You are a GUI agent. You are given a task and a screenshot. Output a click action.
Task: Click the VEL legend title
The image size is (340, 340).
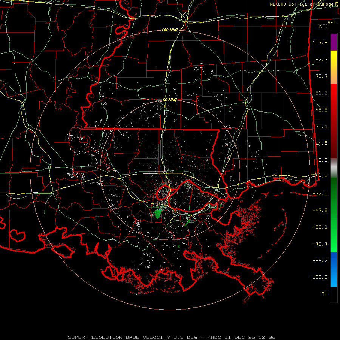[x=332, y=23]
